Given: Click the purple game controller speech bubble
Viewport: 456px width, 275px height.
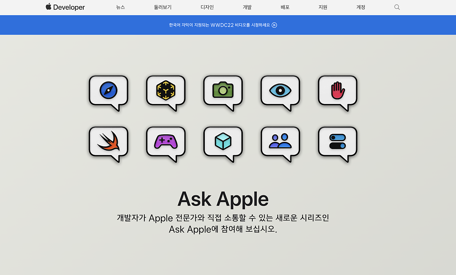Looking at the screenshot, I should [166, 144].
